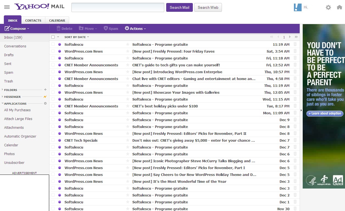
Task: Star the Showcase Your Images with Galleries email
Action: [x=127, y=92]
